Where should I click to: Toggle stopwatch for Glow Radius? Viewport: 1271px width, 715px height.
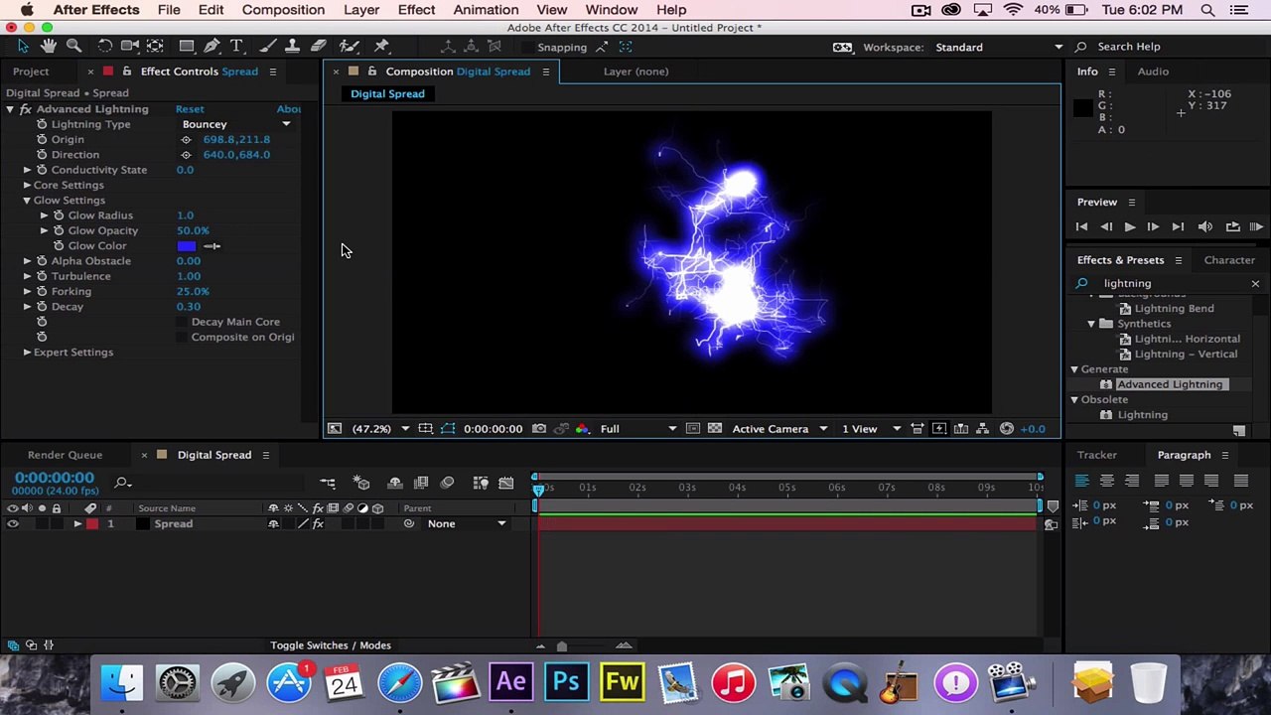[x=59, y=215]
